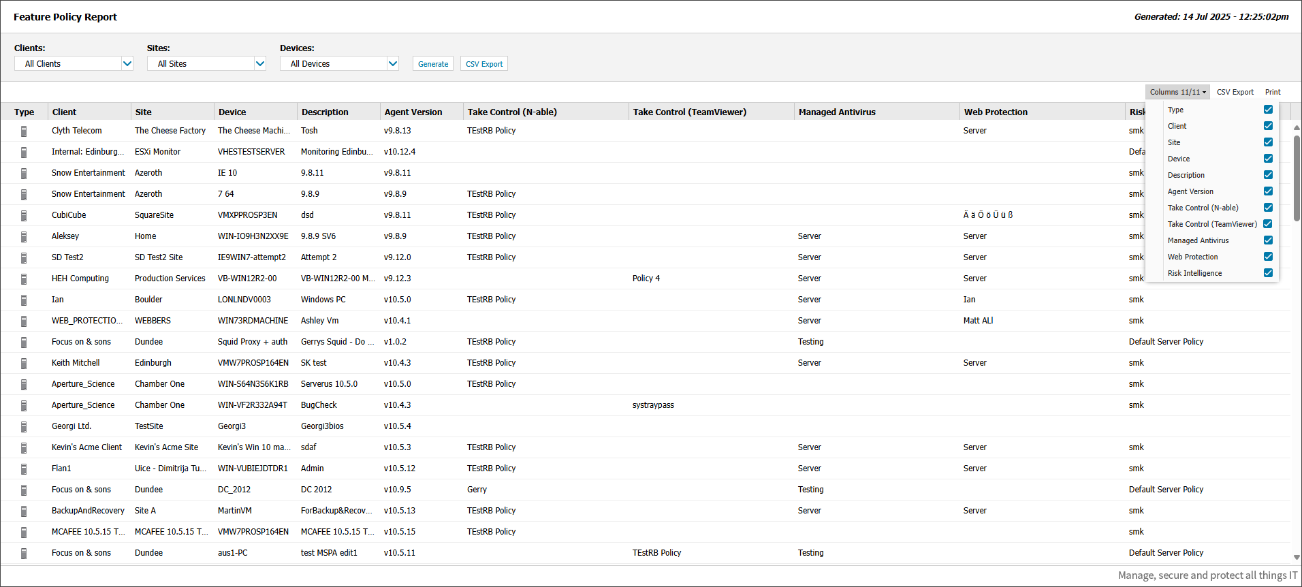Click the vertical scrollbar thumb
This screenshot has height=587, width=1302.
click(x=1297, y=178)
